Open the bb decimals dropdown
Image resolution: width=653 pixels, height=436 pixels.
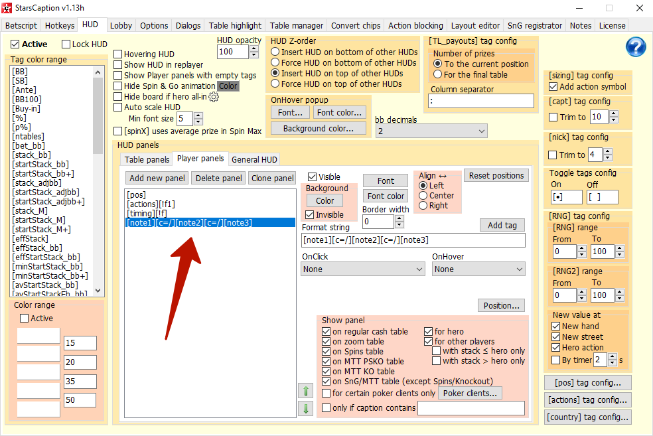tap(431, 131)
